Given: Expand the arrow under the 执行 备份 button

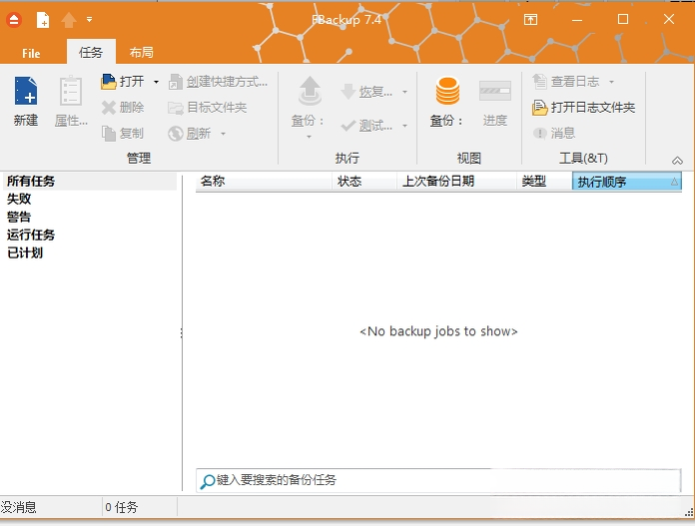Looking at the screenshot, I should click(309, 137).
